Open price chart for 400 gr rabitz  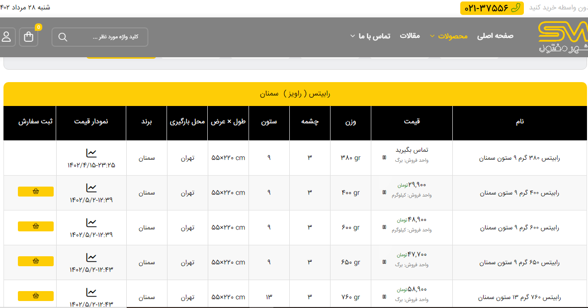click(91, 188)
